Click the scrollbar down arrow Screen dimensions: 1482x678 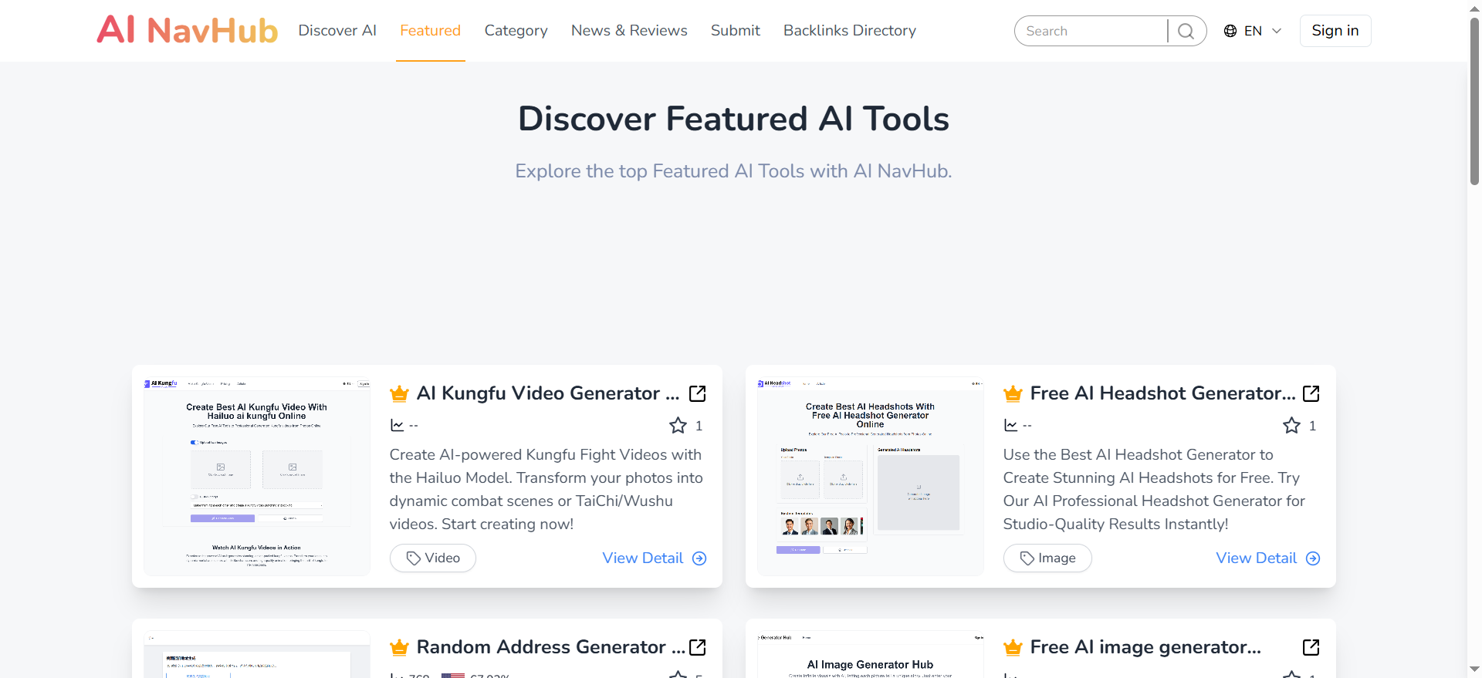point(1474,670)
